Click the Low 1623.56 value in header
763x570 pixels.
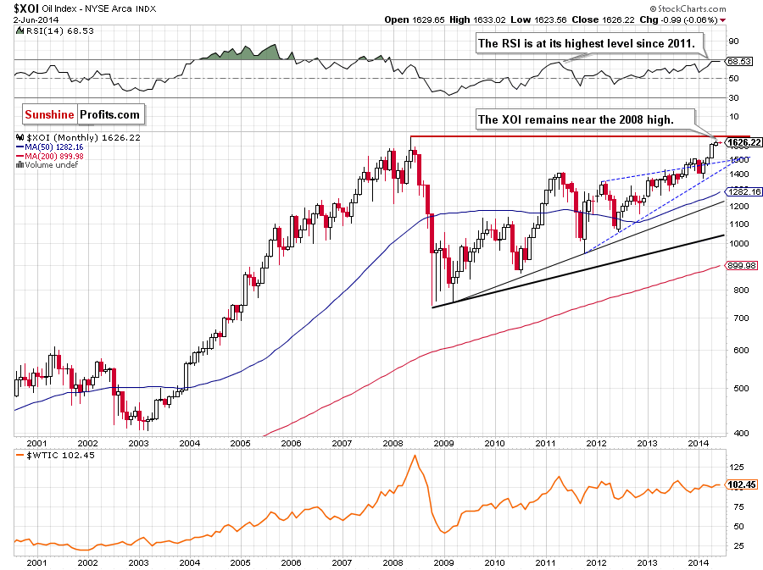pyautogui.click(x=538, y=20)
